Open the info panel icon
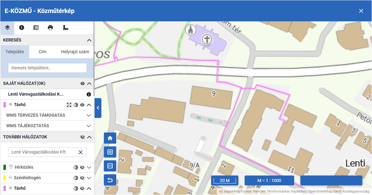The image size is (372, 195). pos(22,28)
